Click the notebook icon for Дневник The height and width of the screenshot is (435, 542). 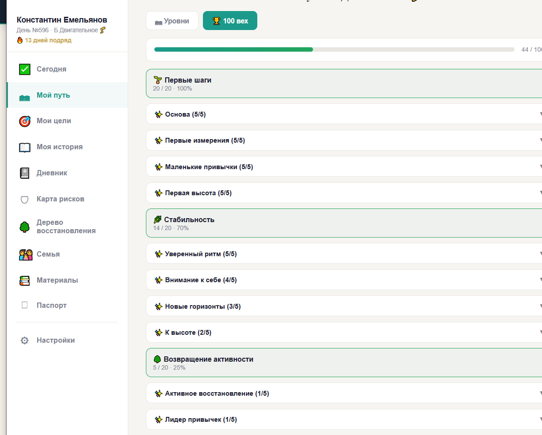(x=25, y=173)
